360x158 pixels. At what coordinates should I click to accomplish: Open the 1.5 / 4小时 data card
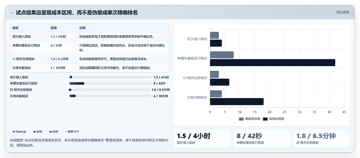click(202, 138)
